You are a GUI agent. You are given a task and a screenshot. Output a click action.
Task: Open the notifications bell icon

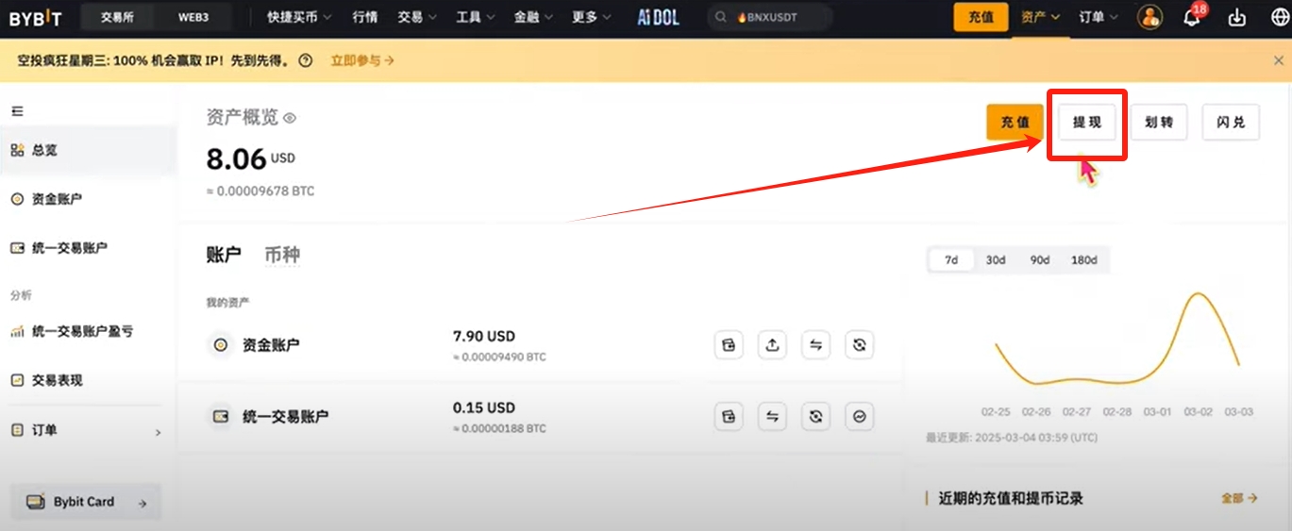point(1192,17)
